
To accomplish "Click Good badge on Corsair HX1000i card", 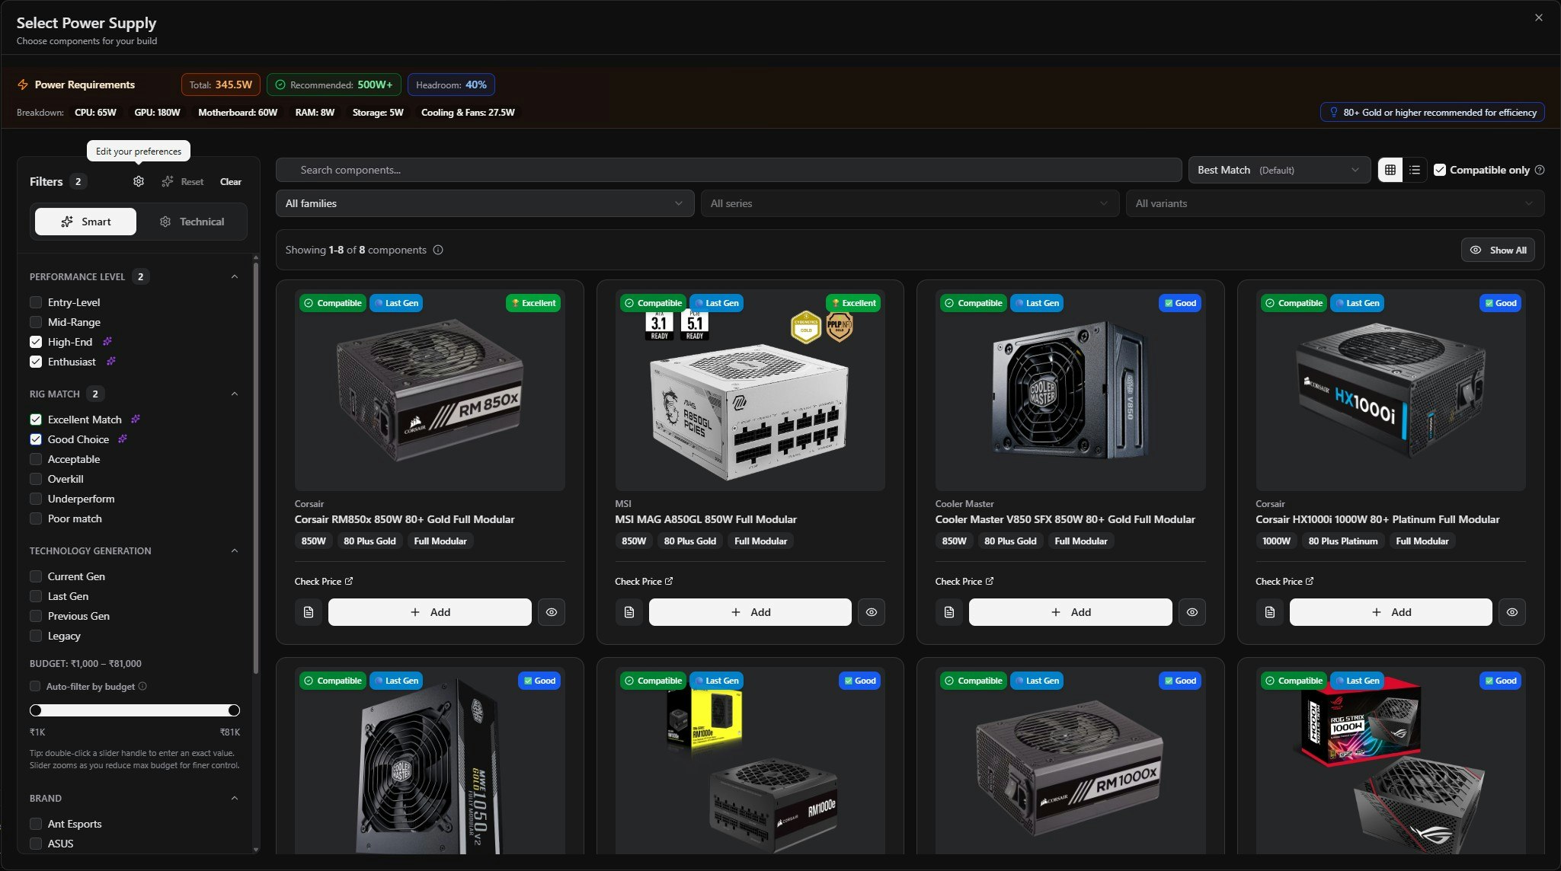I will (x=1500, y=303).
